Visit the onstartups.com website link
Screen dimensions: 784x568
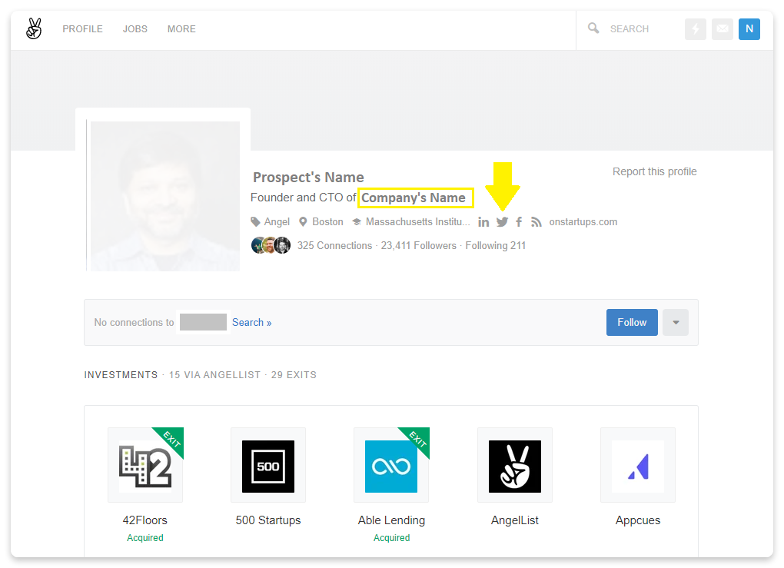pos(583,221)
